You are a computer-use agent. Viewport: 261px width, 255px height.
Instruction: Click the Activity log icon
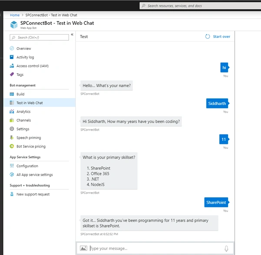pos(12,57)
